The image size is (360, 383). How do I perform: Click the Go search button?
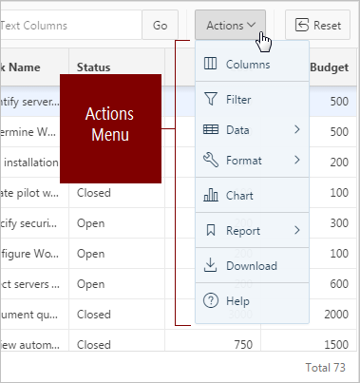pyautogui.click(x=160, y=25)
